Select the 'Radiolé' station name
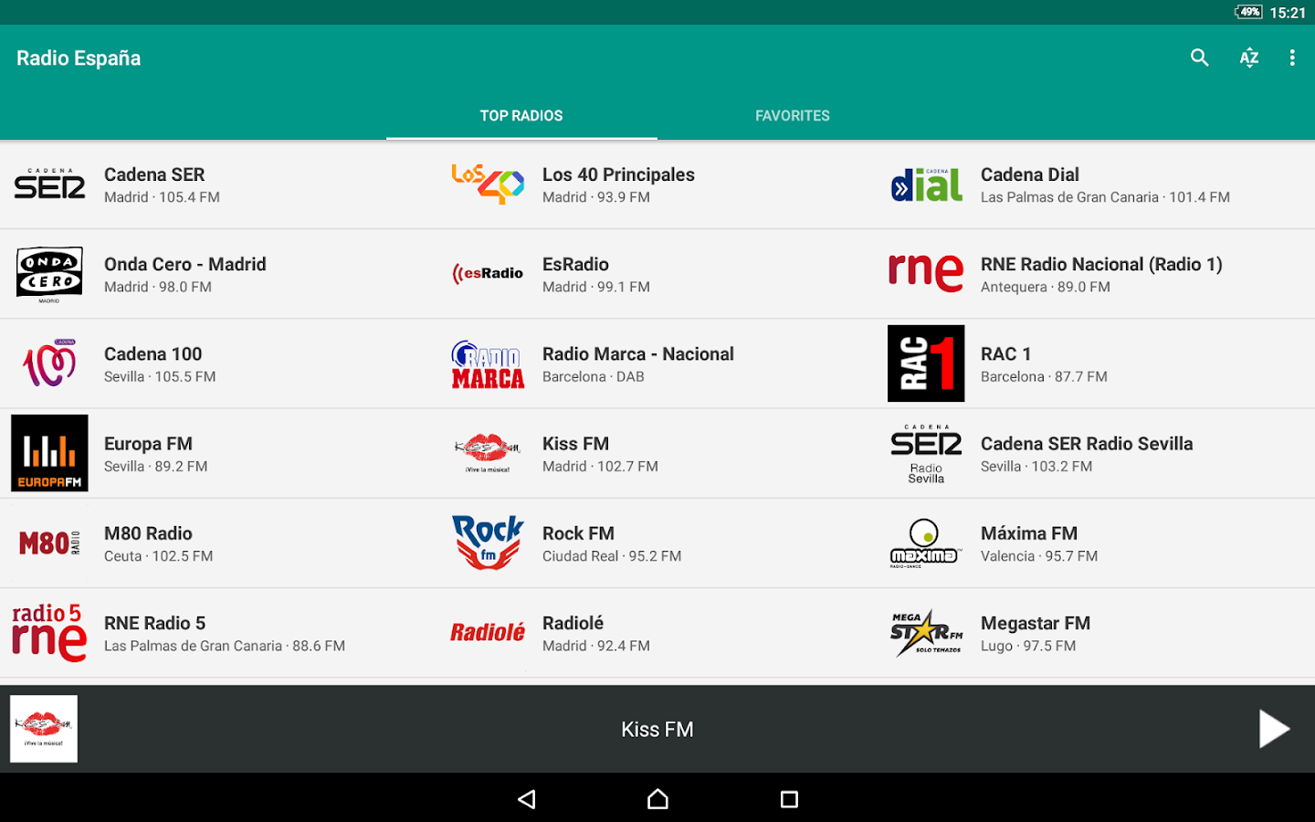Image resolution: width=1315 pixels, height=822 pixels. pos(573,623)
